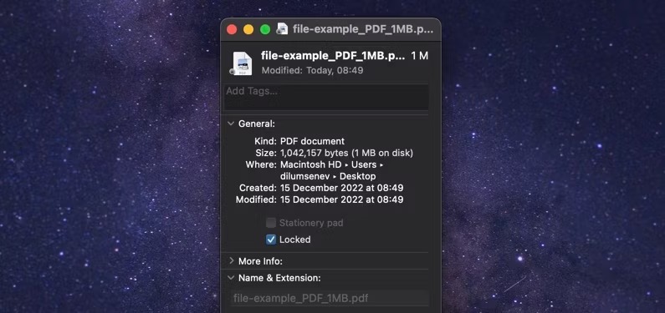665x313 pixels.
Task: Click the '1 M' size in header
Action: [x=419, y=56]
